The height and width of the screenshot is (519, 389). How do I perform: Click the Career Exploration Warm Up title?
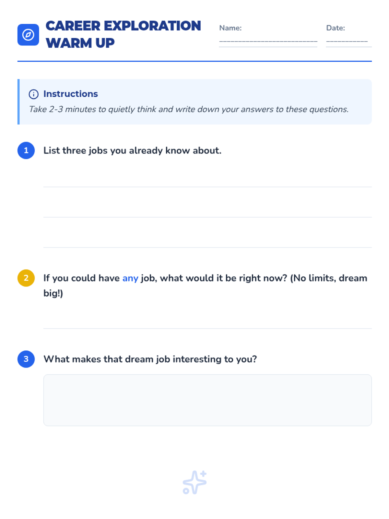click(123, 34)
